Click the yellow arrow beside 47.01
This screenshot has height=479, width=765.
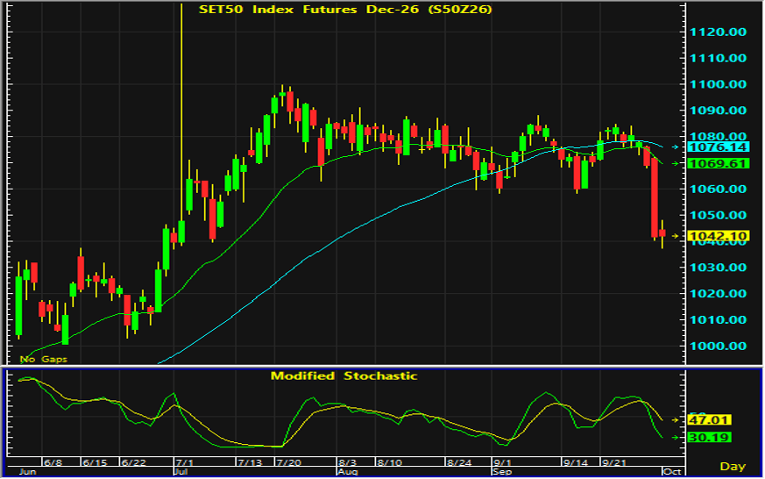pyautogui.click(x=676, y=420)
